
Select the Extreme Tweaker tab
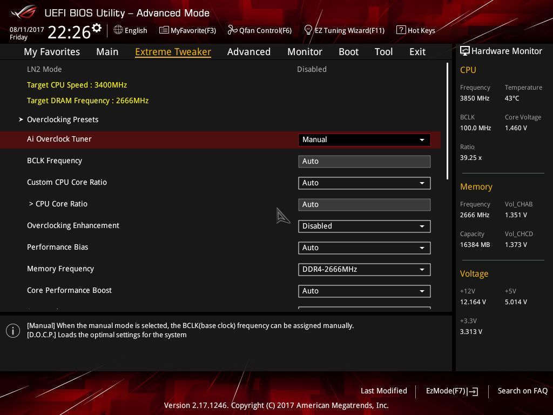coord(173,51)
